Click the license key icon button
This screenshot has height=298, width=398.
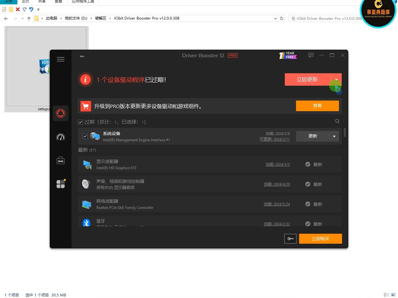coord(290,239)
